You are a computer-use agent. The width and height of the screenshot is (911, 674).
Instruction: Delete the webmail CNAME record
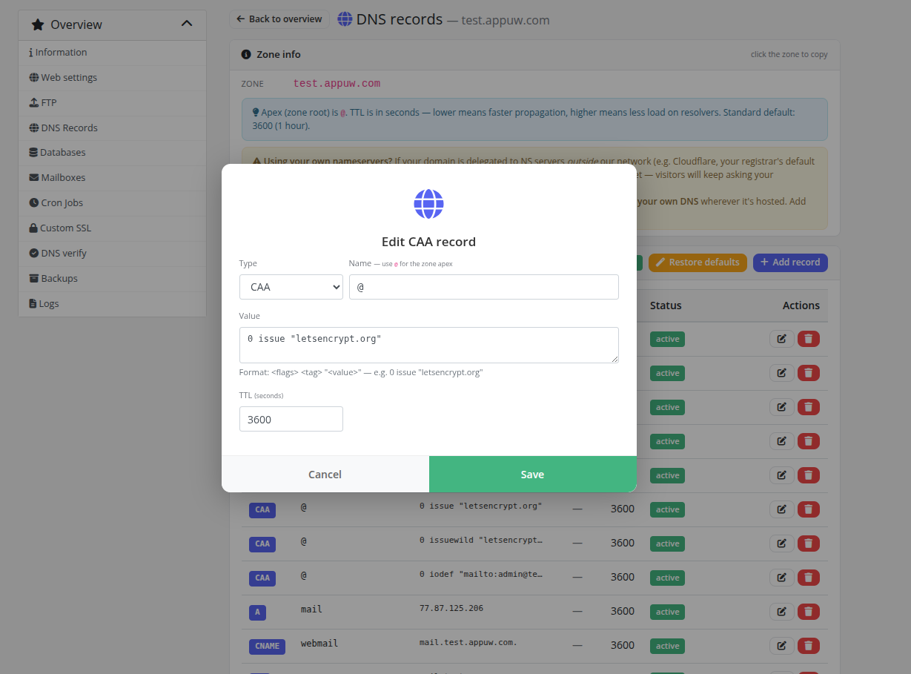click(809, 646)
